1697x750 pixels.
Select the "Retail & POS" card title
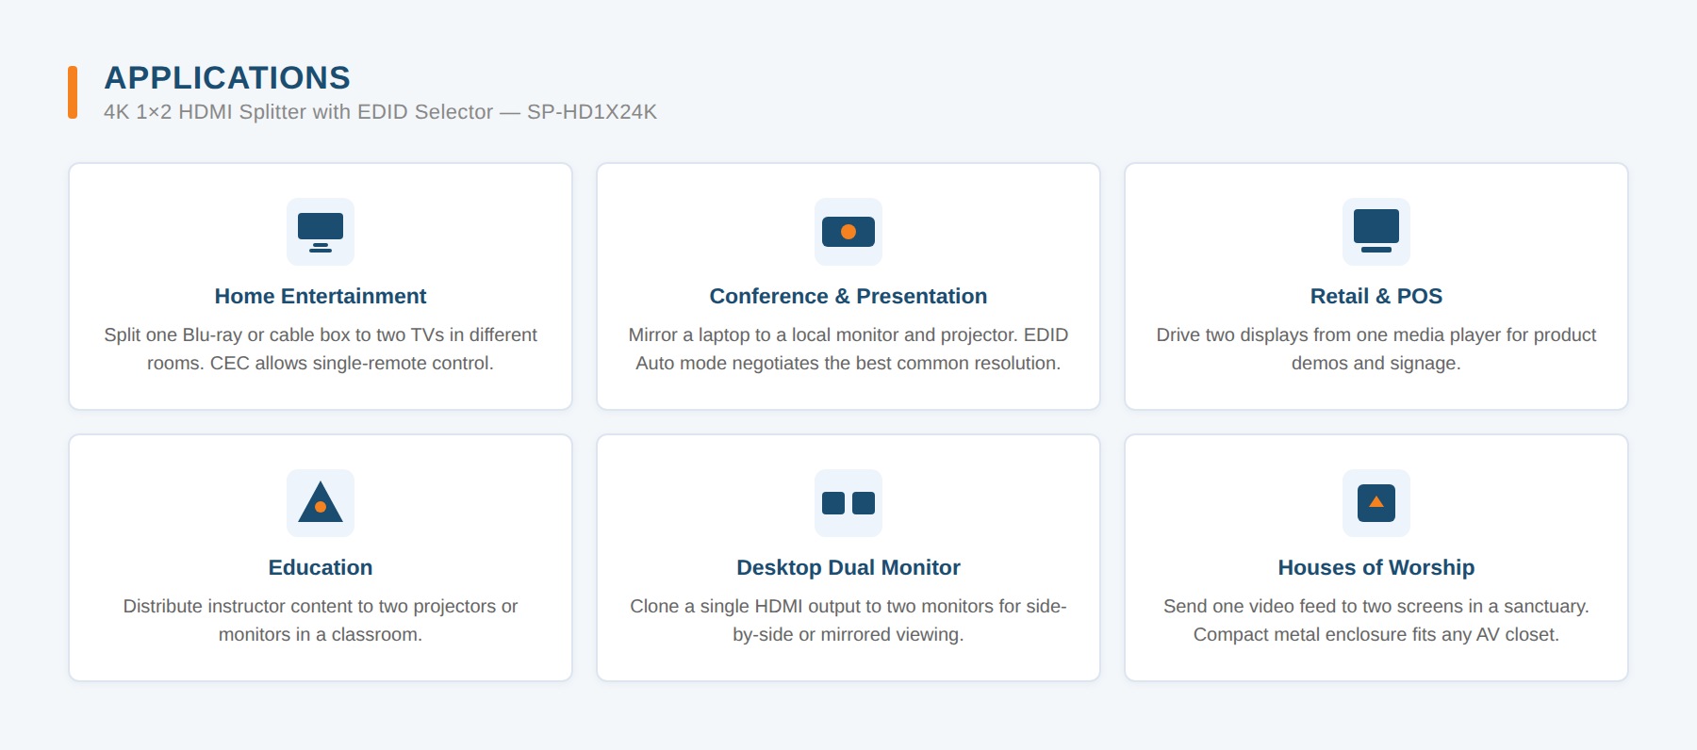point(1376,296)
